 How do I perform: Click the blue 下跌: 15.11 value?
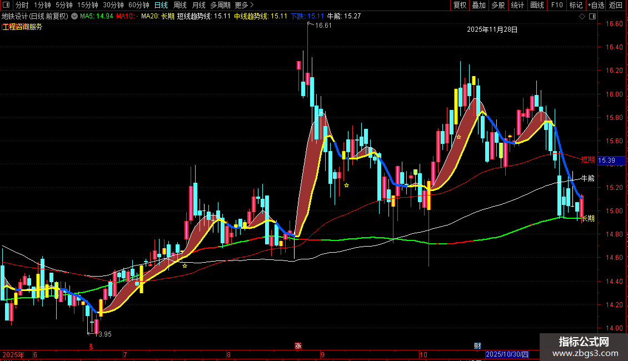pos(307,16)
